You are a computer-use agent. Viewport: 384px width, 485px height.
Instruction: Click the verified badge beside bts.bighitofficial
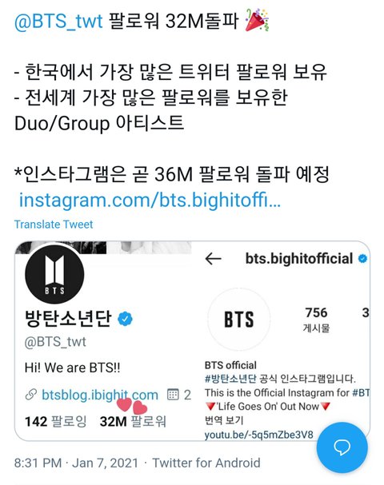coord(362,258)
